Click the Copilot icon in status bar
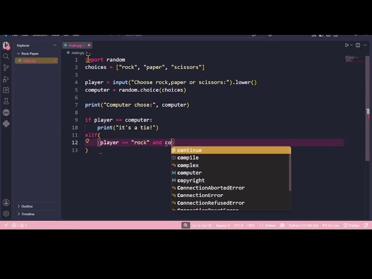372x279 pixels. coord(282,225)
